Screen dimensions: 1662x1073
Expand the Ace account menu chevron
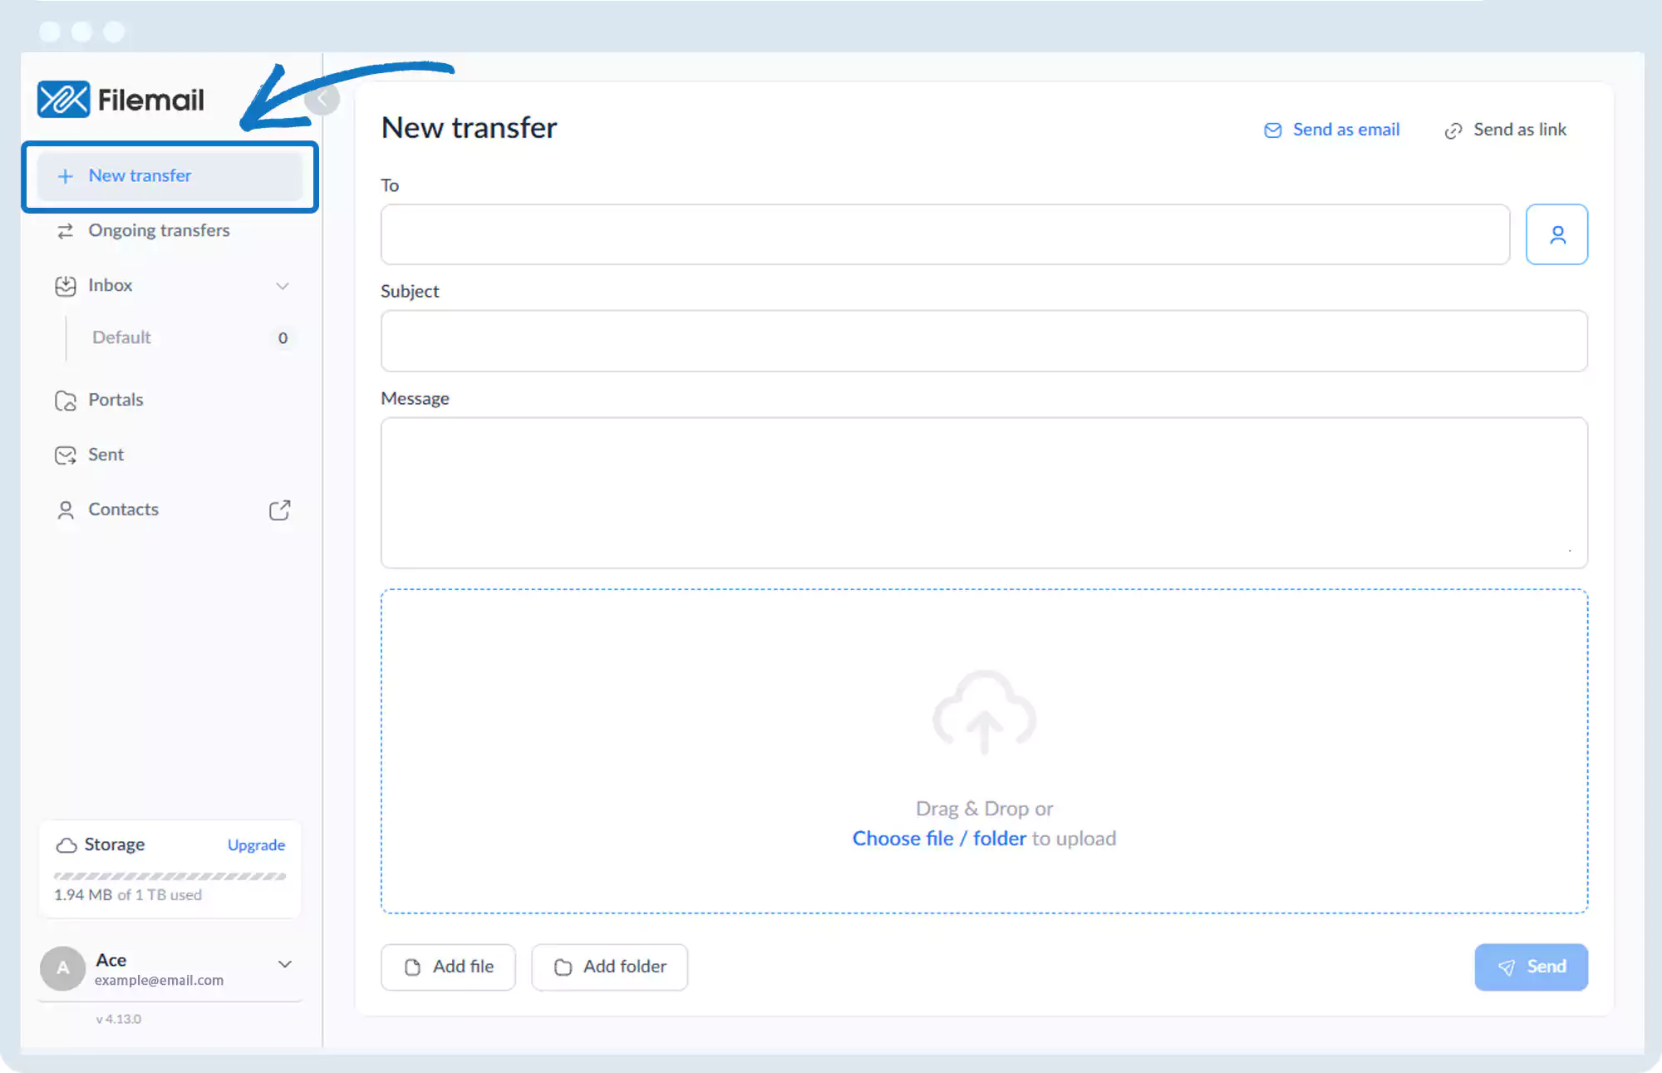[285, 964]
